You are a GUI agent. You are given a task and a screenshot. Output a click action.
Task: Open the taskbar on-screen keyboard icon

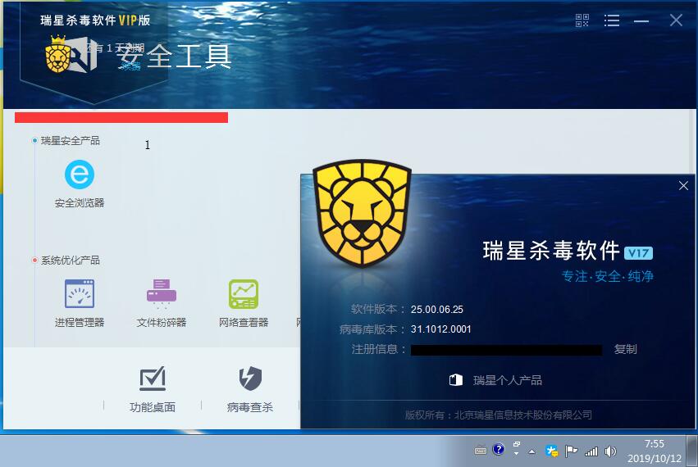(x=481, y=451)
